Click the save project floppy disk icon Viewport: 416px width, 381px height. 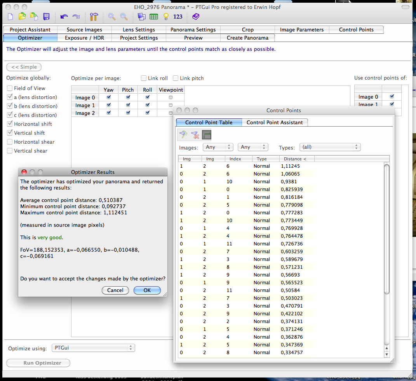tap(46, 17)
